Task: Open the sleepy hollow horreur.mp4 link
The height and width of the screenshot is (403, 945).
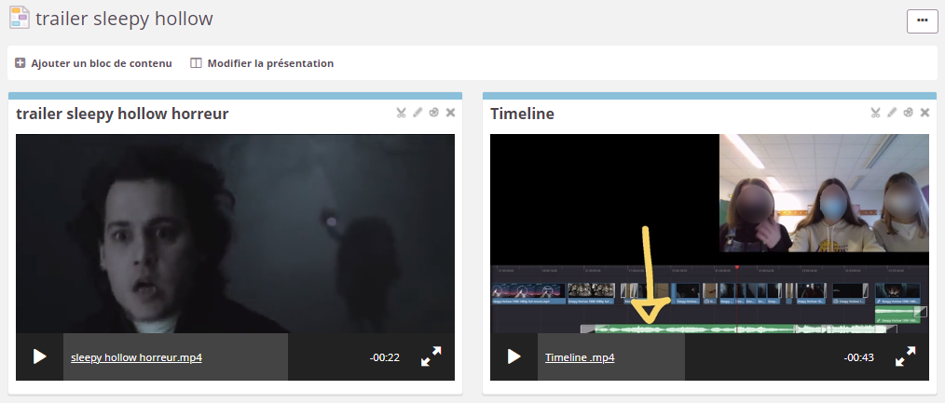Action: click(x=136, y=357)
